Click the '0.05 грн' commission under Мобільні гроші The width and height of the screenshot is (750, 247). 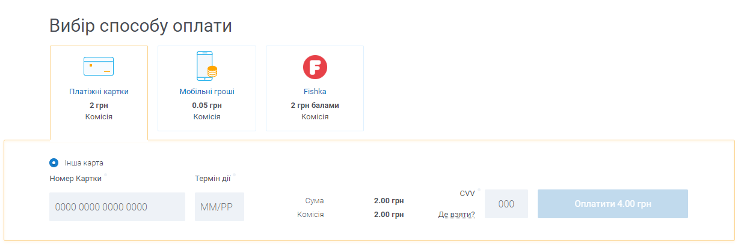[x=206, y=105]
